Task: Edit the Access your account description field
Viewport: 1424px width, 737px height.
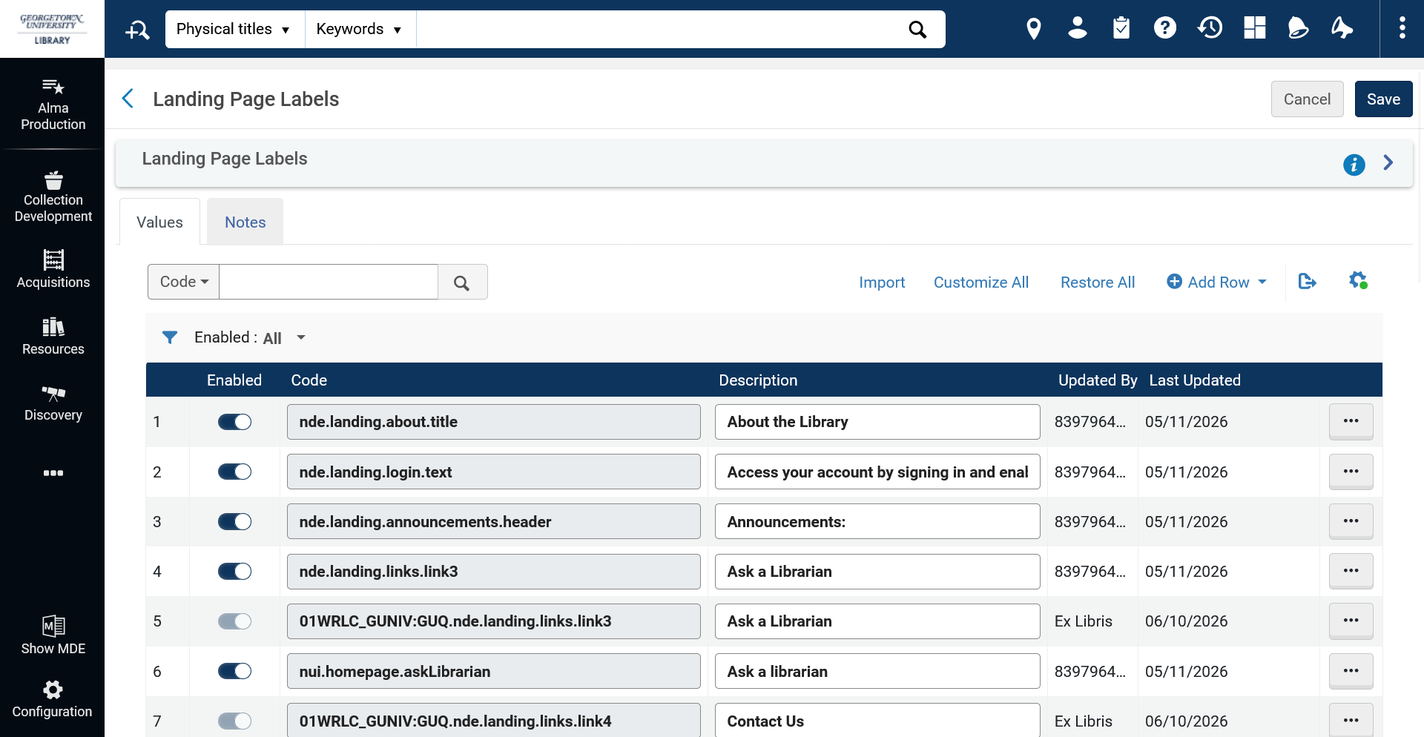Action: coord(877,472)
